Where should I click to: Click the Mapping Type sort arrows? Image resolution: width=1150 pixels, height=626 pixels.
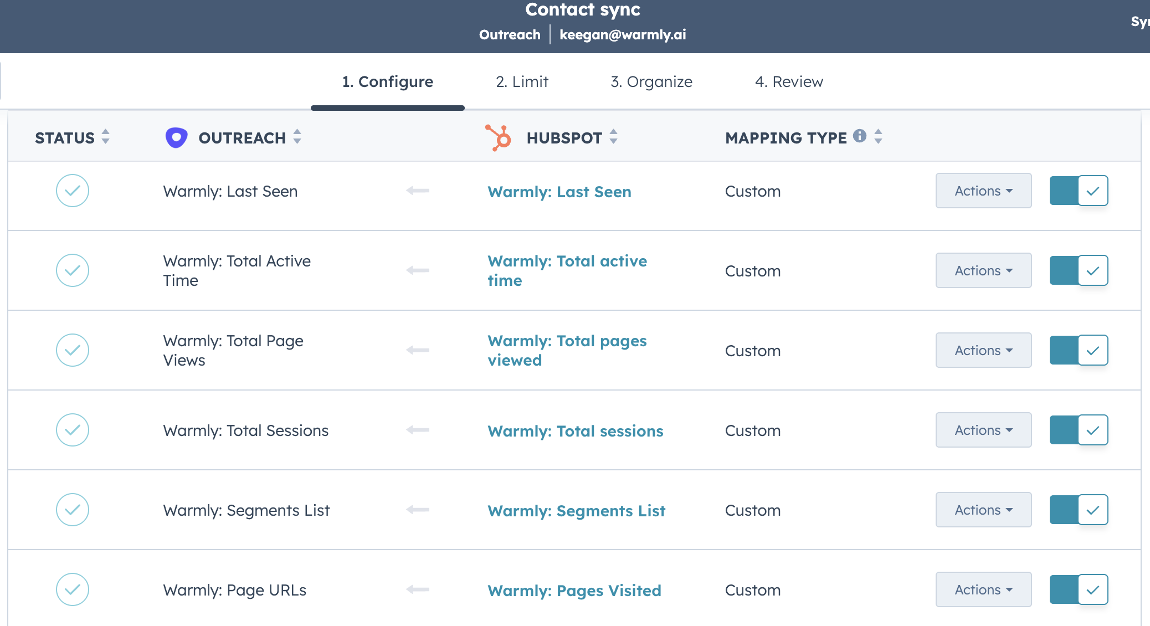click(x=878, y=137)
